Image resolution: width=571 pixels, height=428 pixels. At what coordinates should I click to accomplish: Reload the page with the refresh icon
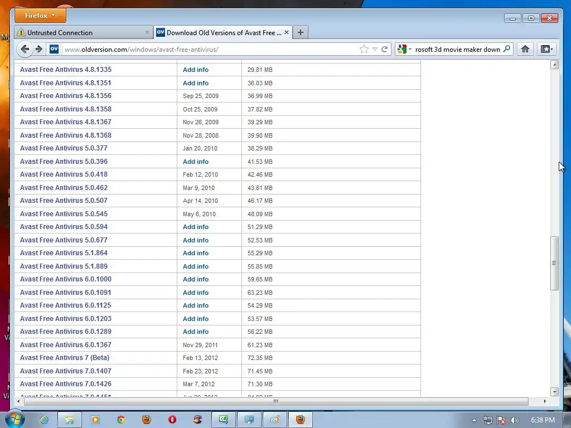(384, 49)
